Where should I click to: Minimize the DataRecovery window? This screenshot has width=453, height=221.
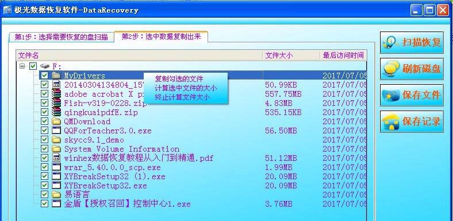tap(416, 10)
